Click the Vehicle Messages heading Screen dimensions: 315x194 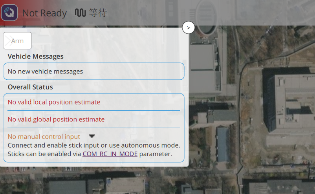[x=36, y=57]
